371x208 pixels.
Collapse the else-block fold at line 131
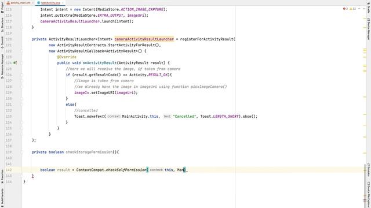point(22,105)
